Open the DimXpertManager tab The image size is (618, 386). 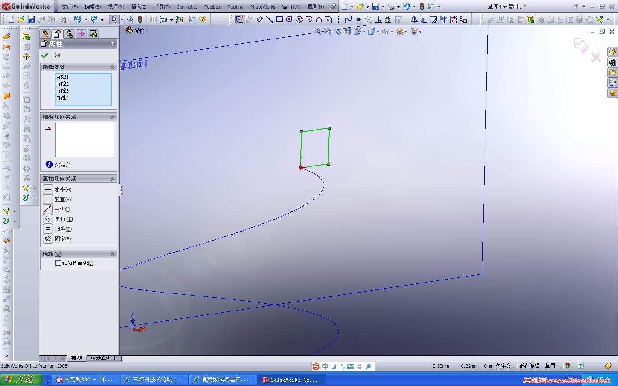81,34
